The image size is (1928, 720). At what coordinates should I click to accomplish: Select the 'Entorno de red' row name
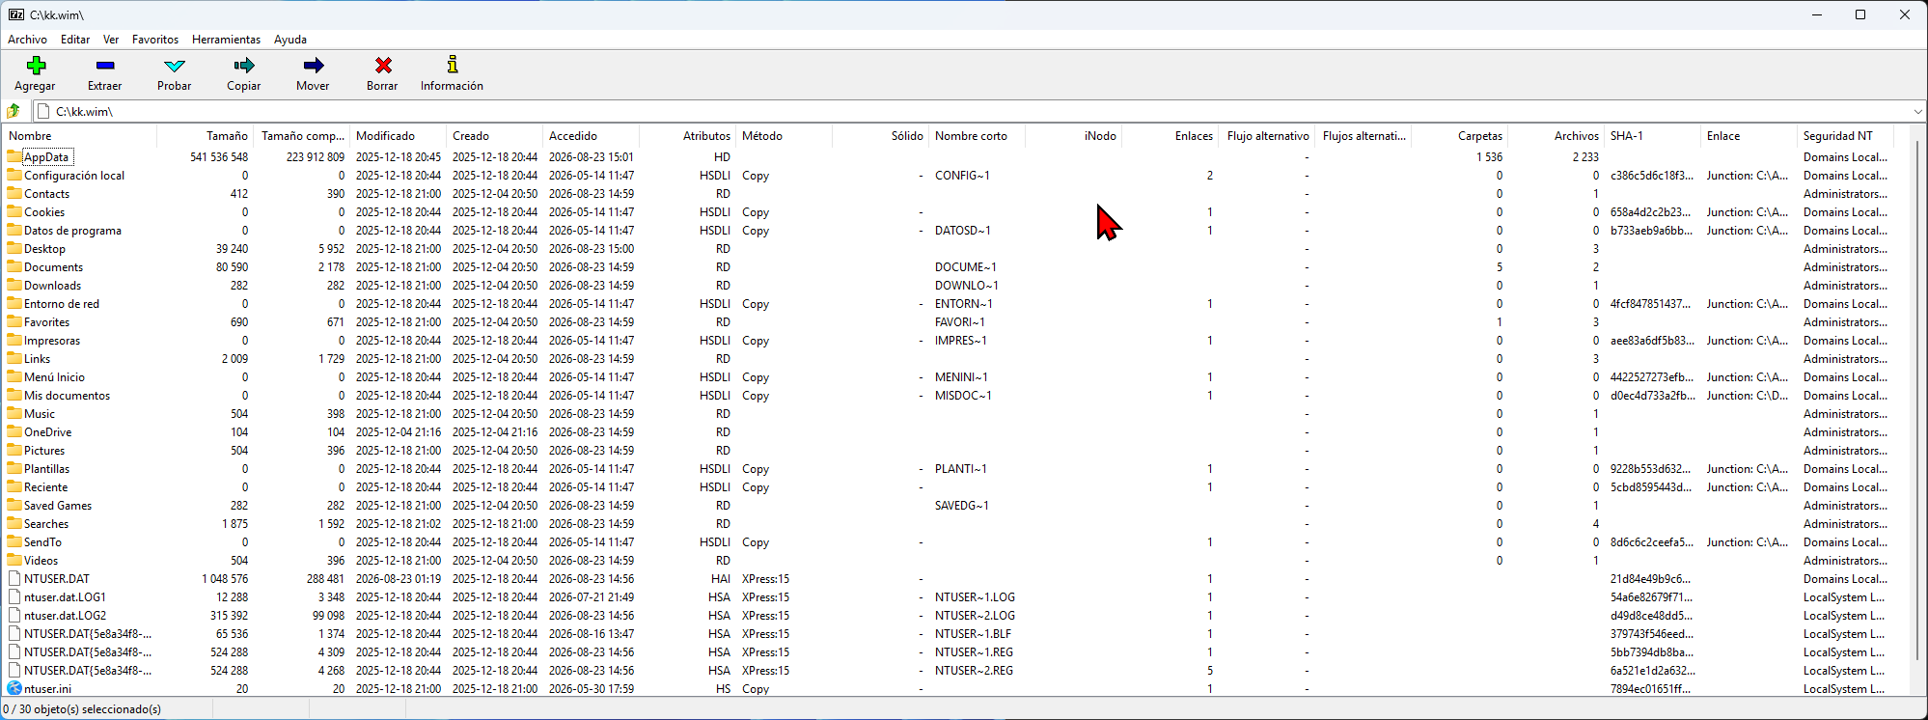click(62, 304)
